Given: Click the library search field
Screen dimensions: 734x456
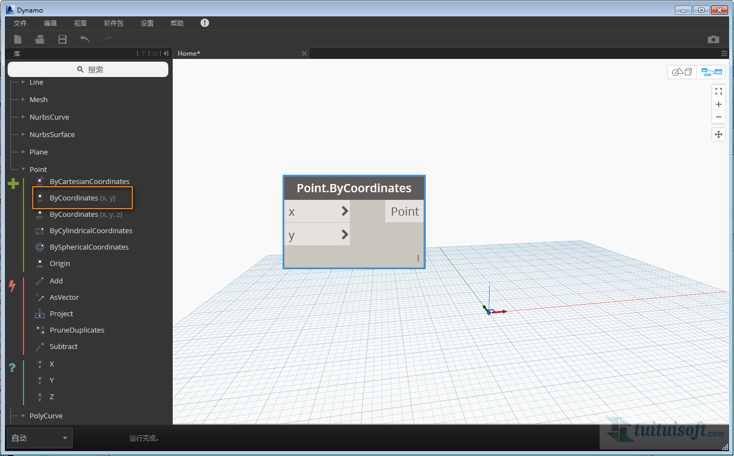Looking at the screenshot, I should (88, 69).
